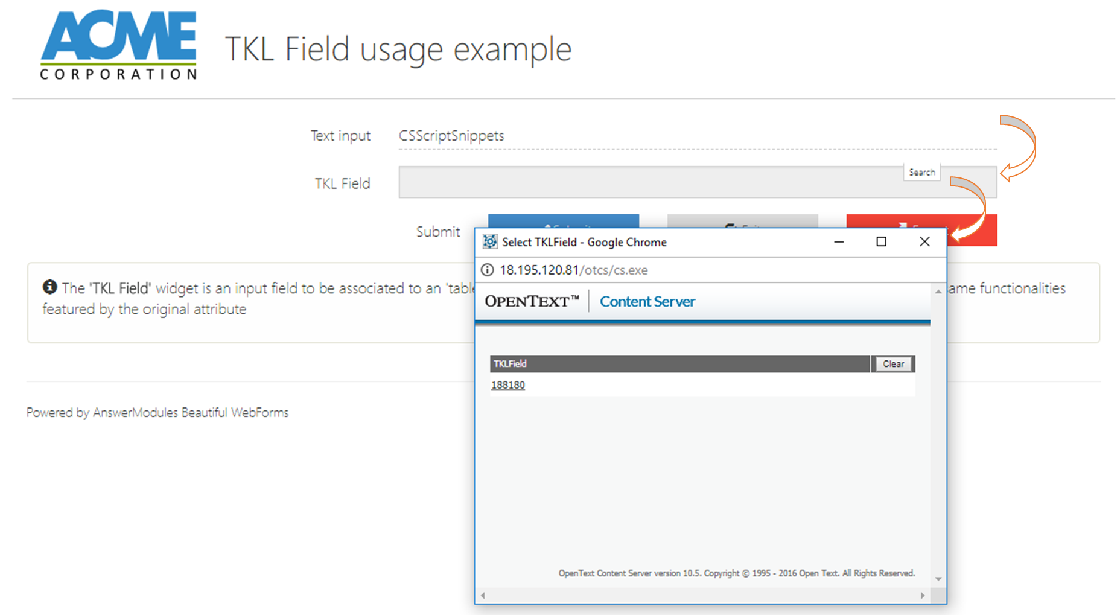Close the Select TKLField popup window
Viewport: 1120px width, 615px height.
point(924,242)
